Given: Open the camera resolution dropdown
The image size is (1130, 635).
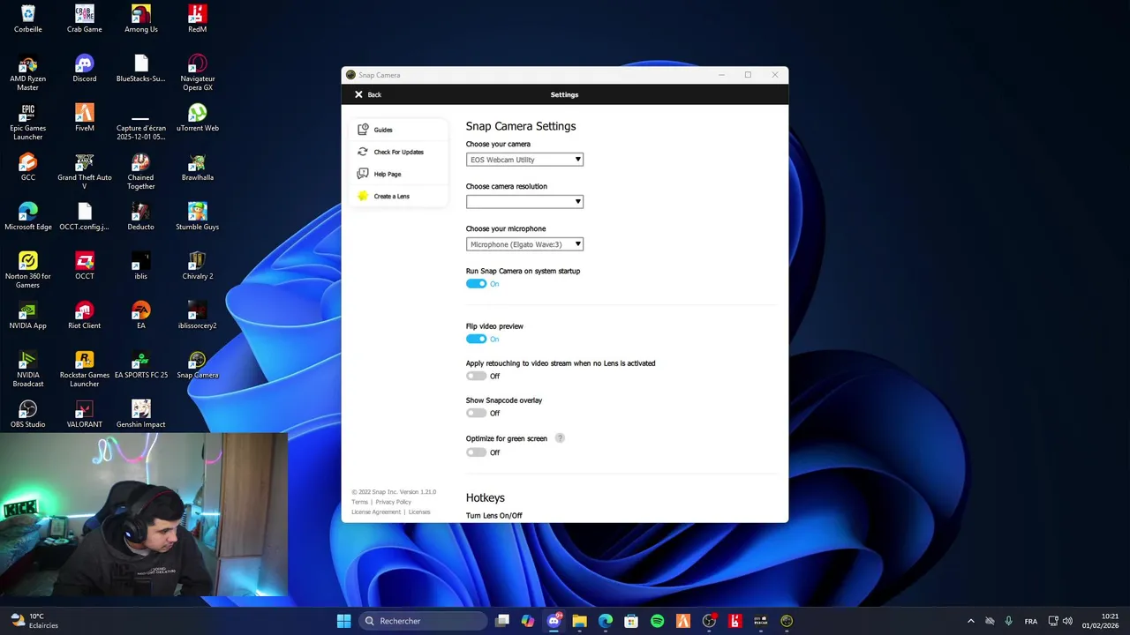Looking at the screenshot, I should (524, 202).
